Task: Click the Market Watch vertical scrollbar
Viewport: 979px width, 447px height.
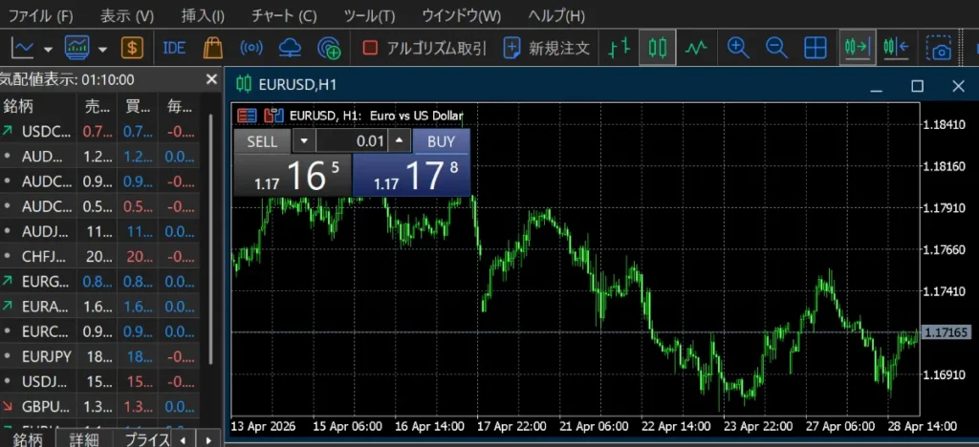Action: (x=210, y=239)
